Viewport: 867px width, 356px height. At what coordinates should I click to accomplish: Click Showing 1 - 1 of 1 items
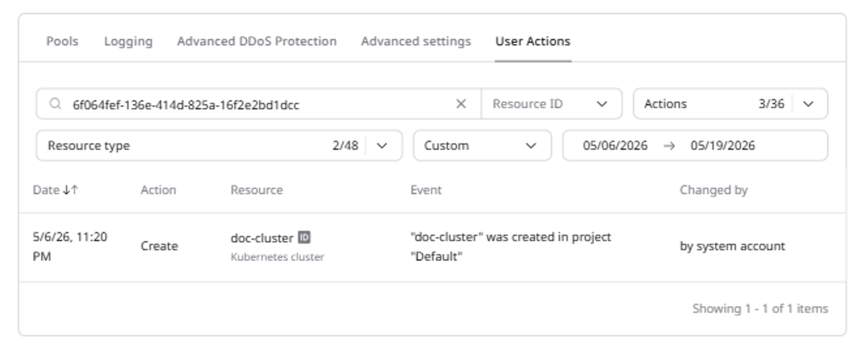[760, 309]
